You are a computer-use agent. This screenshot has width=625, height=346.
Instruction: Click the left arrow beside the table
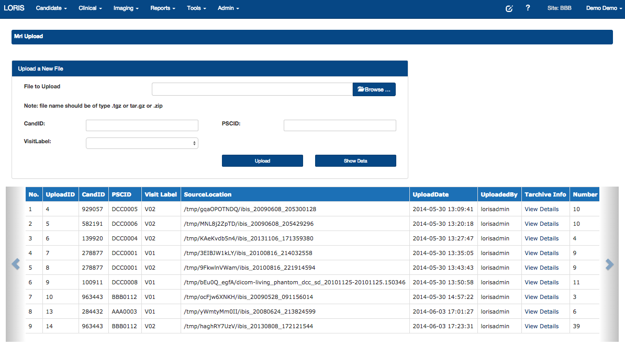(x=16, y=264)
